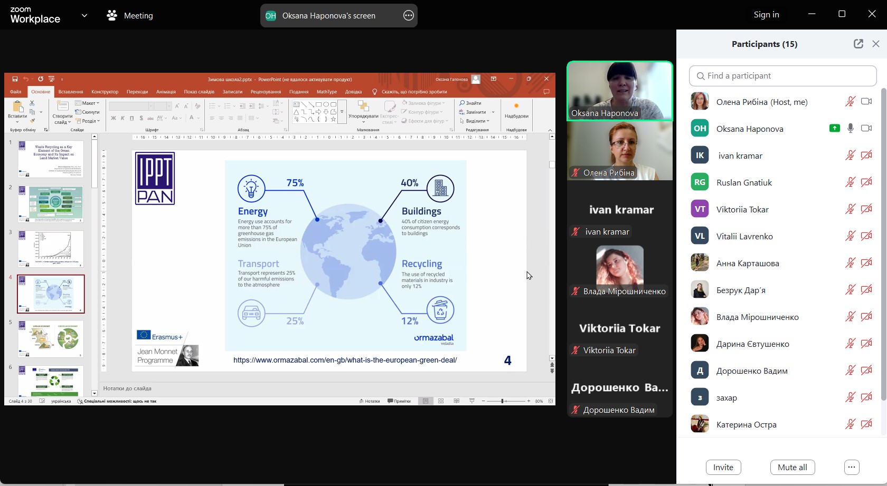The height and width of the screenshot is (486, 887).
Task: Switch to reading view icon in status bar
Action: [457, 401]
